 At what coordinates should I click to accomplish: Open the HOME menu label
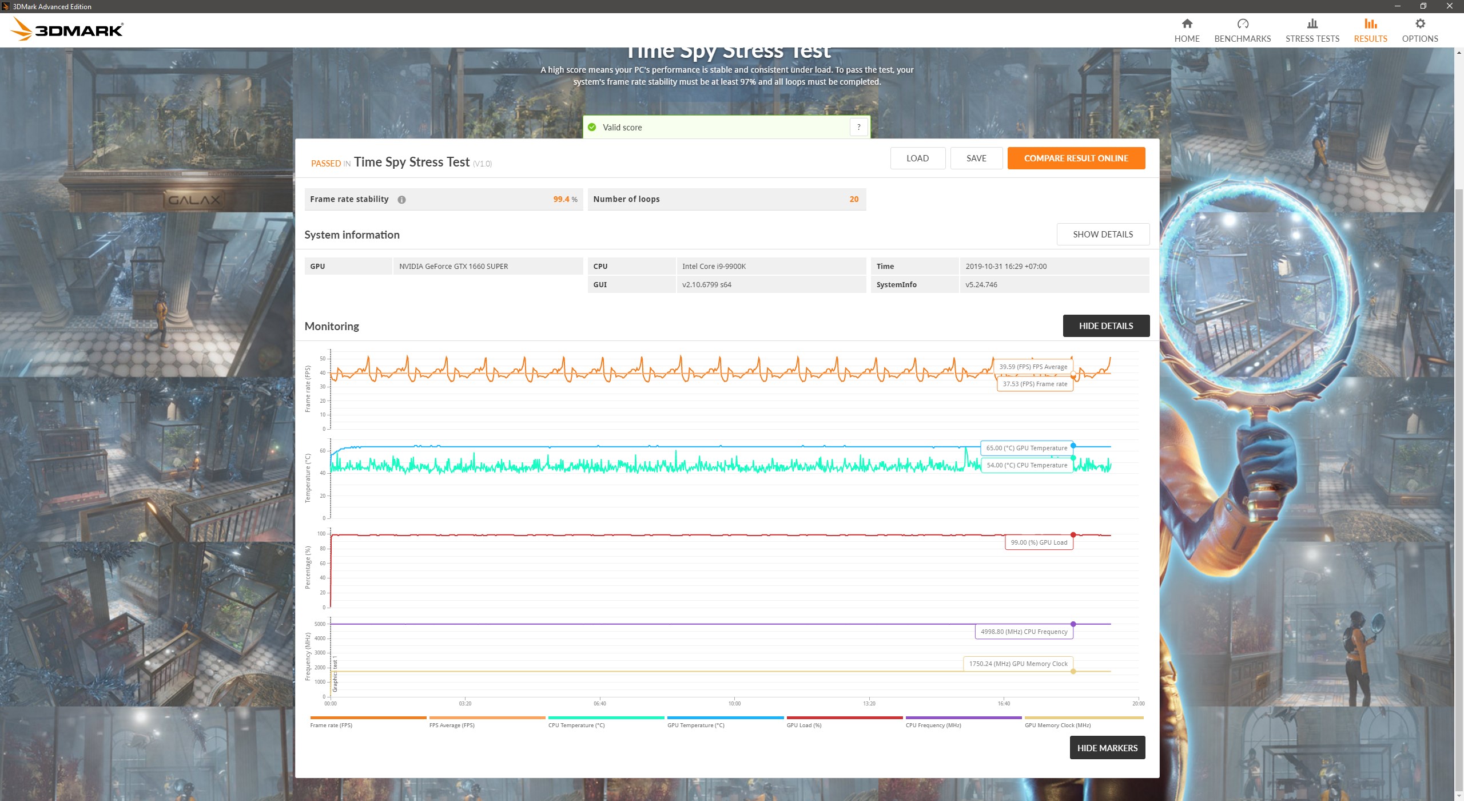point(1187,39)
